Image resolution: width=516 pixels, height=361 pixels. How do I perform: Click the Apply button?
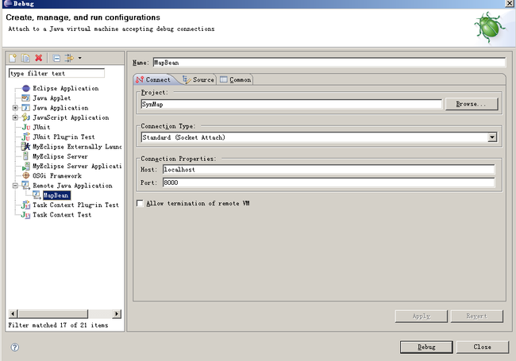tap(422, 317)
